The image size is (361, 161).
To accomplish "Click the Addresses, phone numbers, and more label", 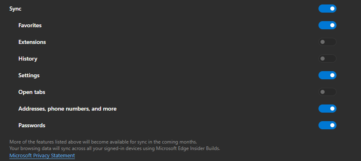I will pyautogui.click(x=67, y=109).
